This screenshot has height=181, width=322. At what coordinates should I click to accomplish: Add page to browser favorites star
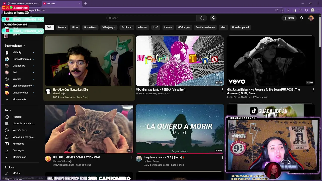pyautogui.click(x=282, y=10)
